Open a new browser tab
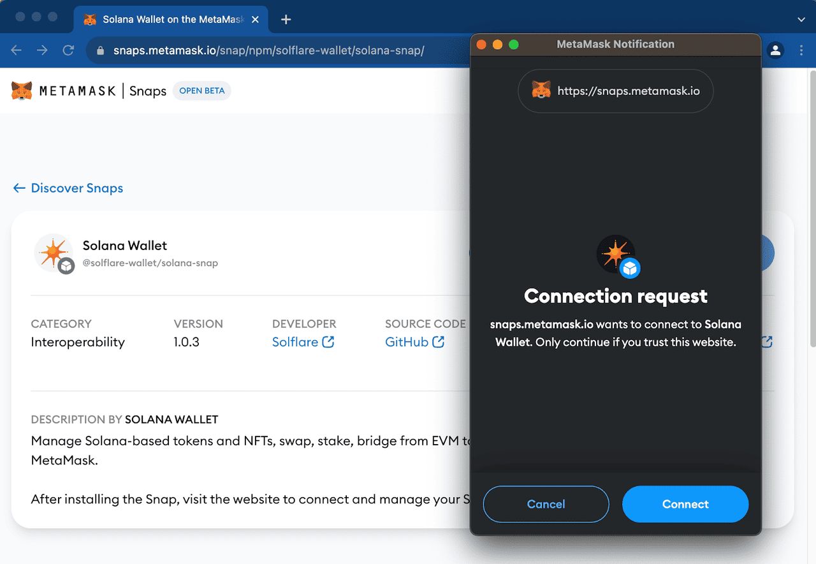 (286, 20)
